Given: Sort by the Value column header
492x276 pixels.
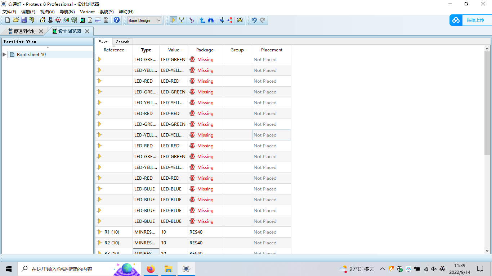Looking at the screenshot, I should click(174, 50).
